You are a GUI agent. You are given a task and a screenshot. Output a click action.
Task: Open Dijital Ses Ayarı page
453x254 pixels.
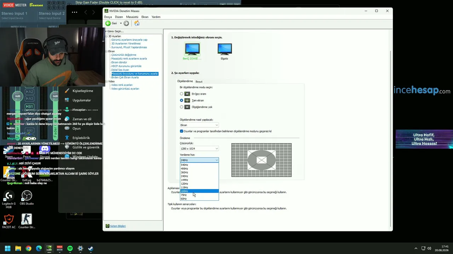(x=120, y=70)
